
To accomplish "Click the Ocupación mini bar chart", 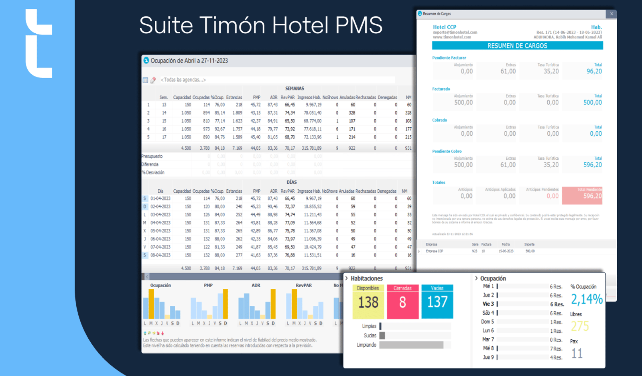I will 162,304.
